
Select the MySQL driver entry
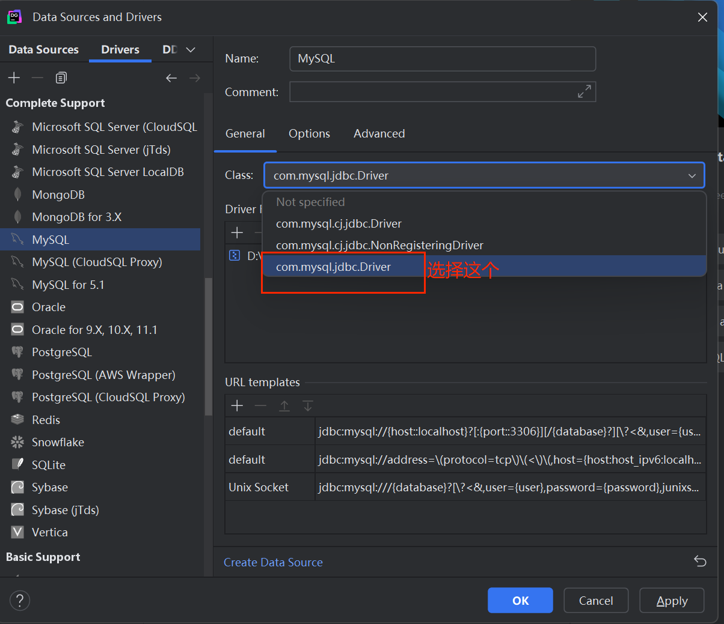tap(100, 240)
